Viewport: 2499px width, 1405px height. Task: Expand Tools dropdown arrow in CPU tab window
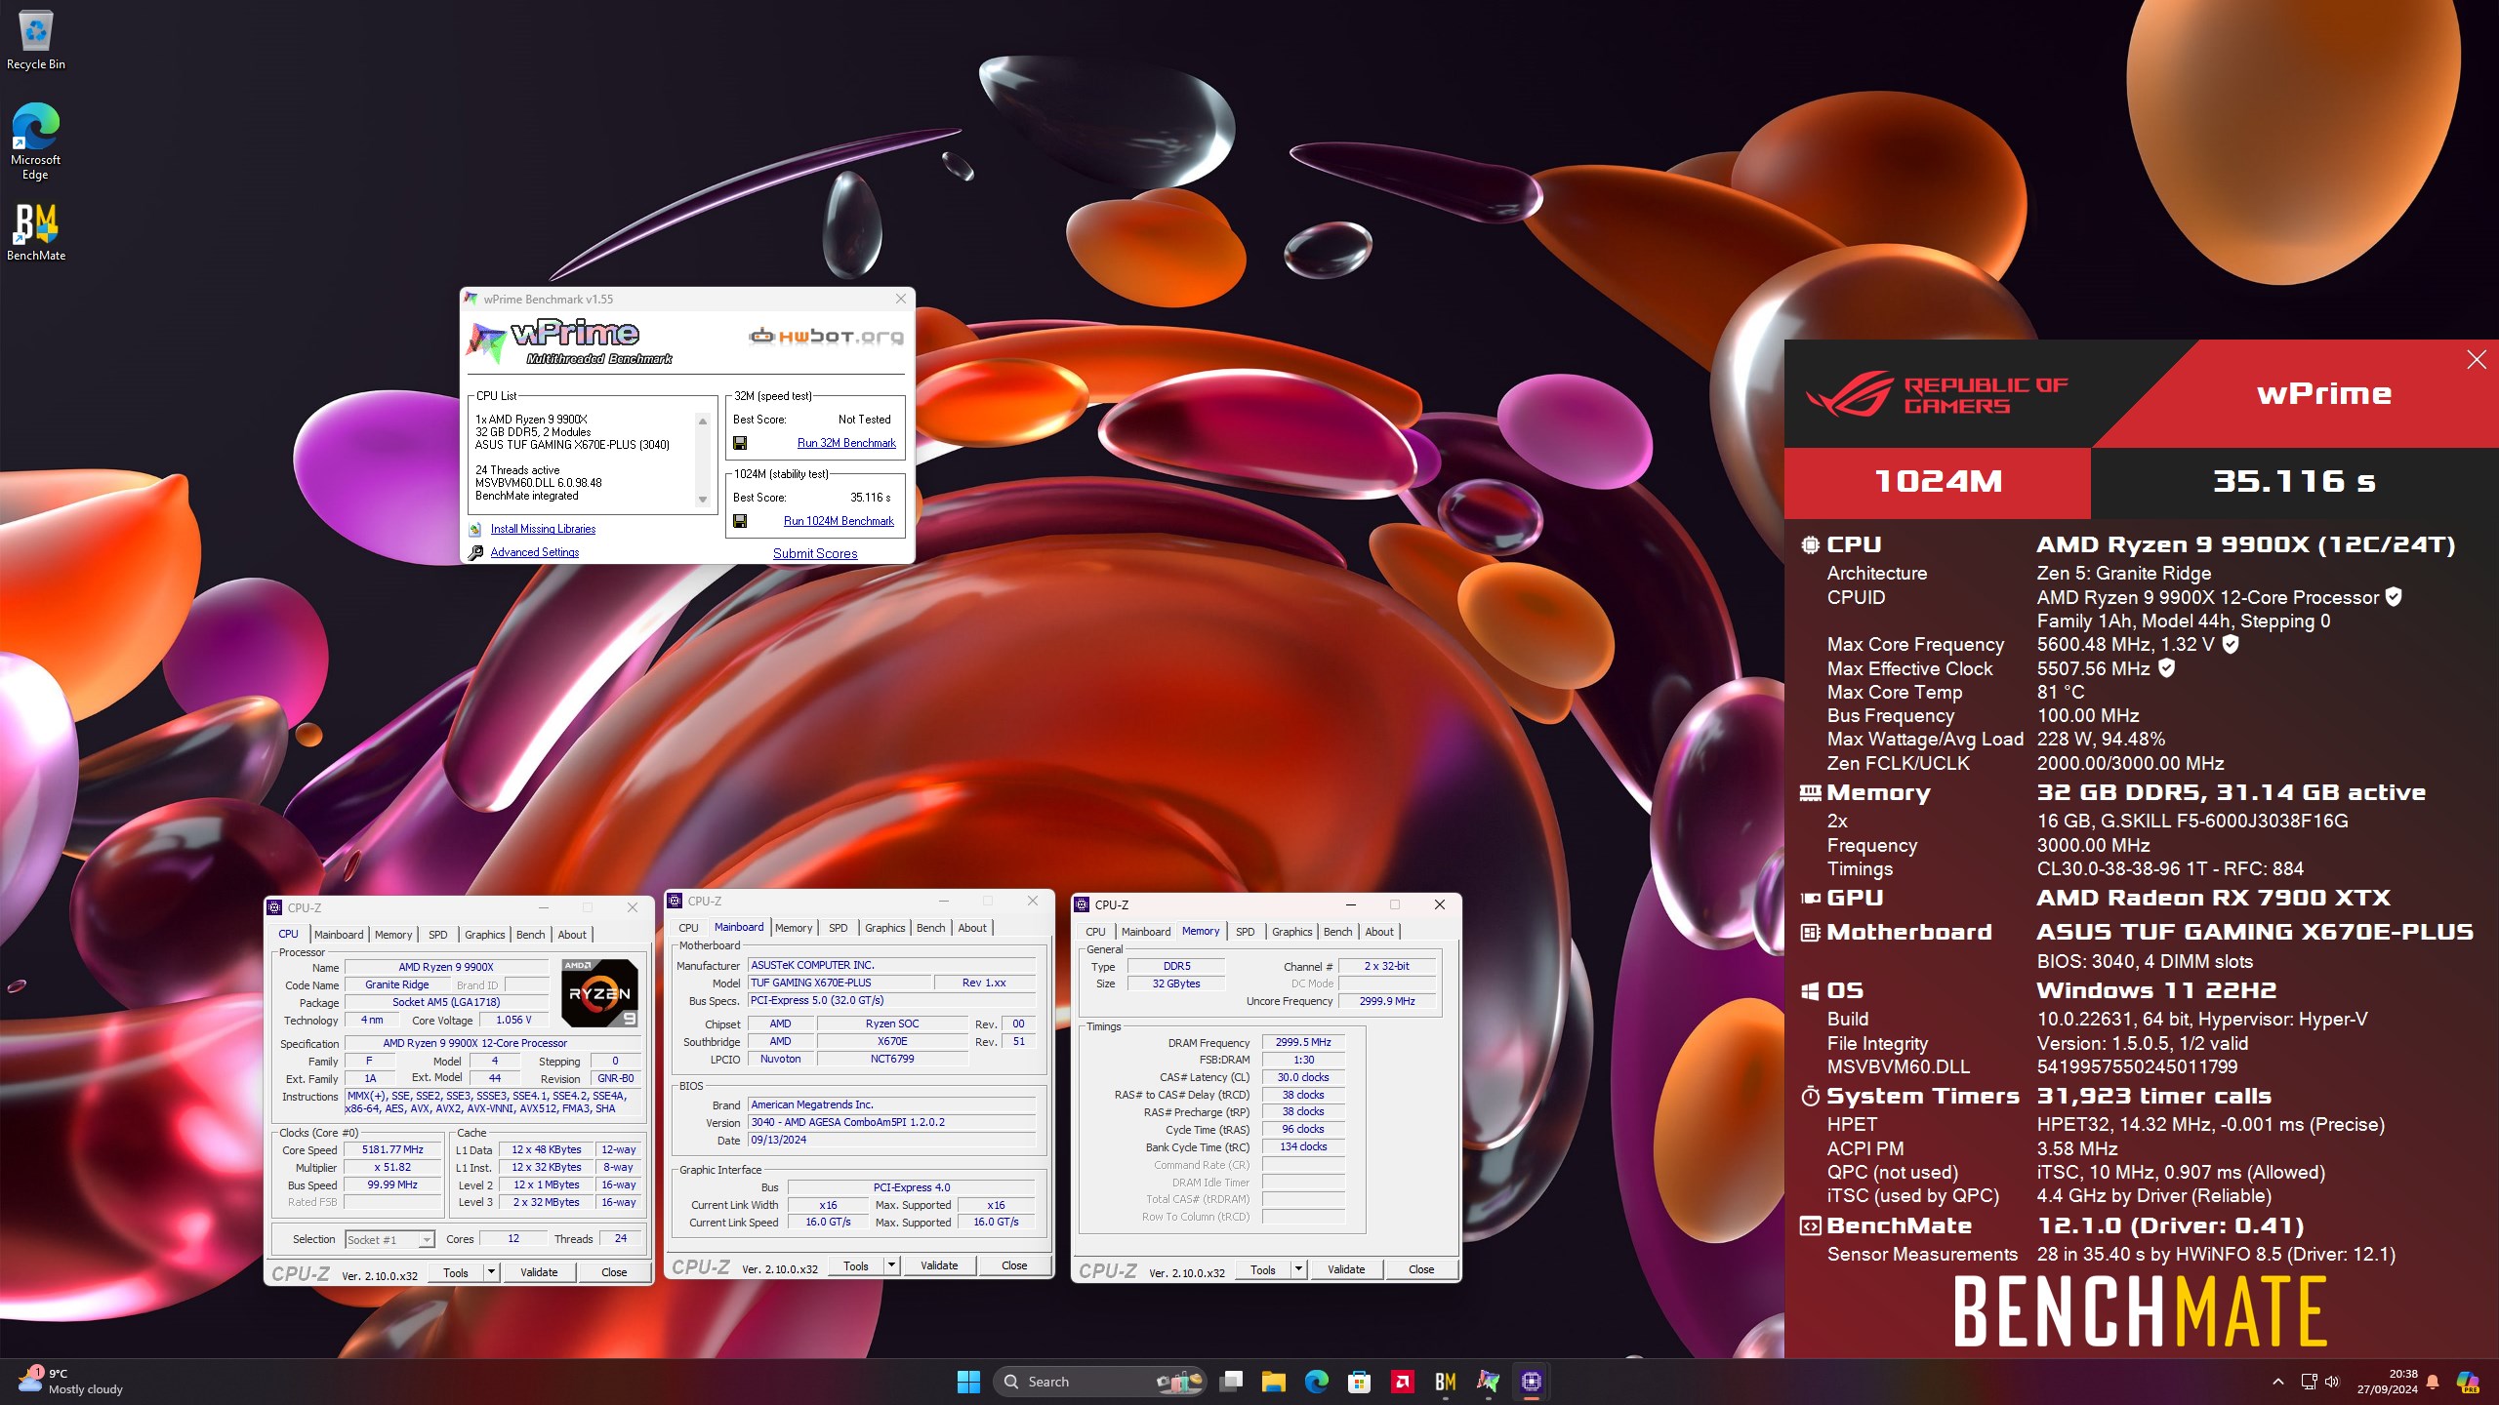coord(491,1272)
